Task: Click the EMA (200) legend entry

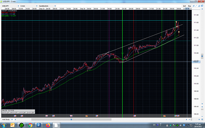Action: coord(9,16)
